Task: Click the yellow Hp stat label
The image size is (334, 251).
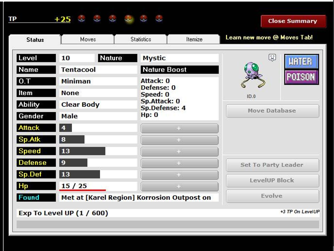Action: coord(36,186)
